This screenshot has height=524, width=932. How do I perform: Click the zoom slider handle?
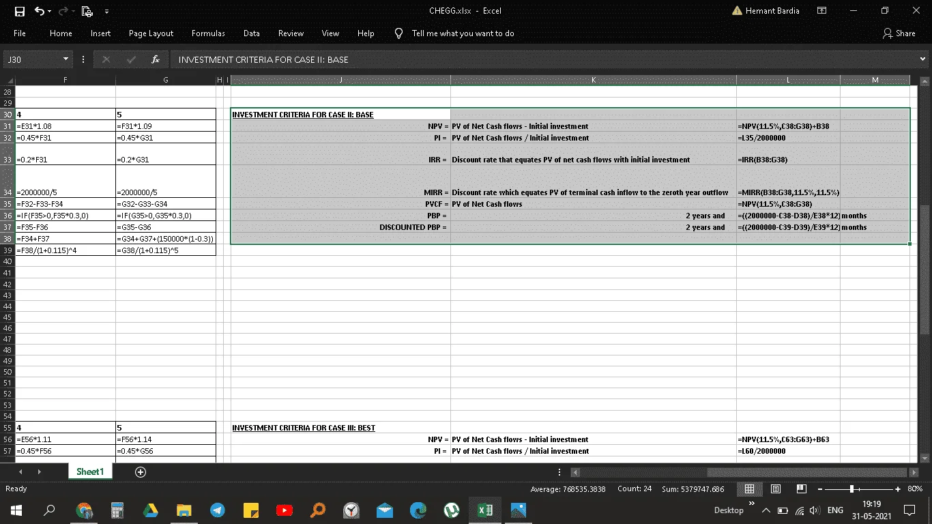coord(851,489)
